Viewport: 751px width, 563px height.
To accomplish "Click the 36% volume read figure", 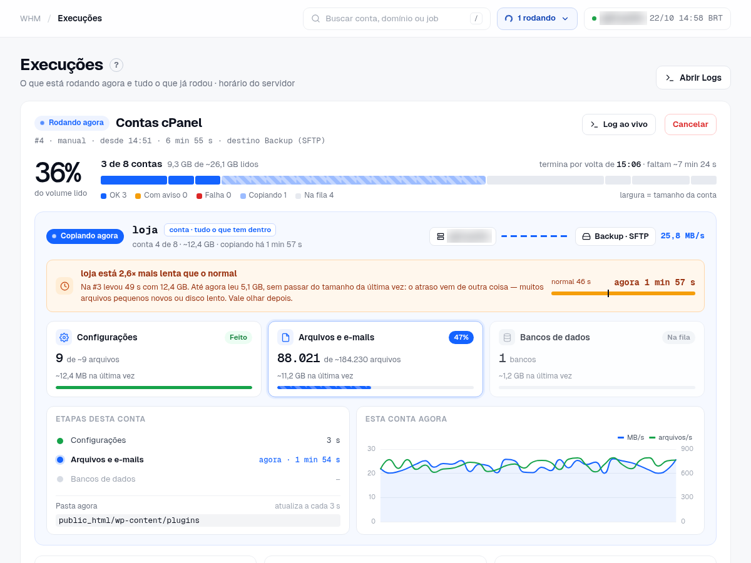I will click(58, 173).
